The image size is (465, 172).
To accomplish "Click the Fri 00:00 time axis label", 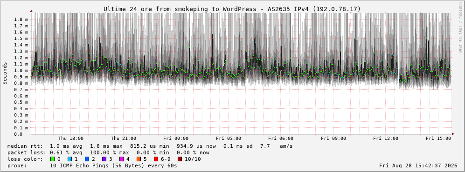I will tap(176, 139).
